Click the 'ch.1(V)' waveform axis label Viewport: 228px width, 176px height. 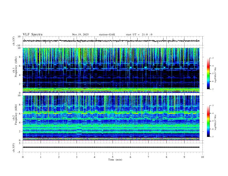coord(14,41)
